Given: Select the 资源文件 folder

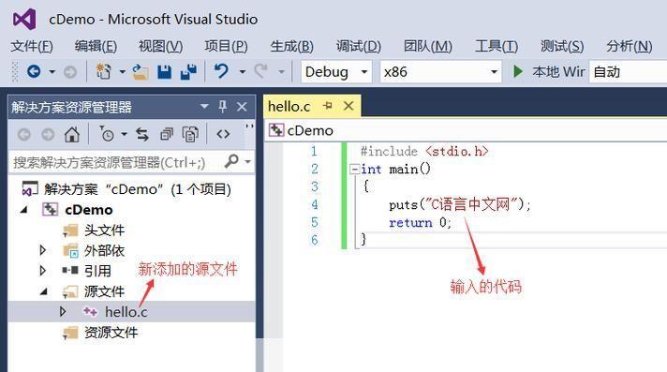Looking at the screenshot, I should pos(111,333).
